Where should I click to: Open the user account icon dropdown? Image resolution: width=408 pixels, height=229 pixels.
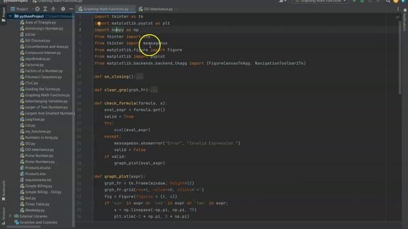pos(283,1)
